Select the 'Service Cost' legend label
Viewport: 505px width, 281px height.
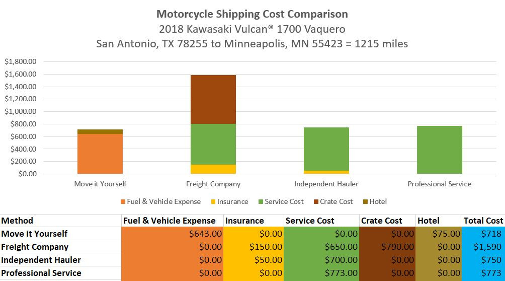coord(284,201)
